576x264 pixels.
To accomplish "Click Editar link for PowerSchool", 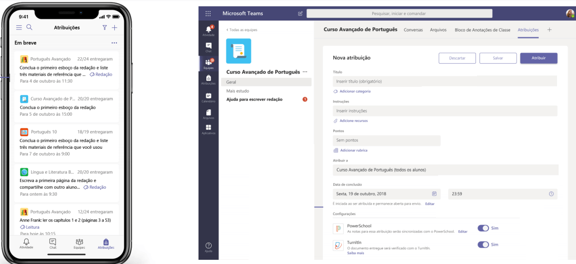I will pos(463,232).
